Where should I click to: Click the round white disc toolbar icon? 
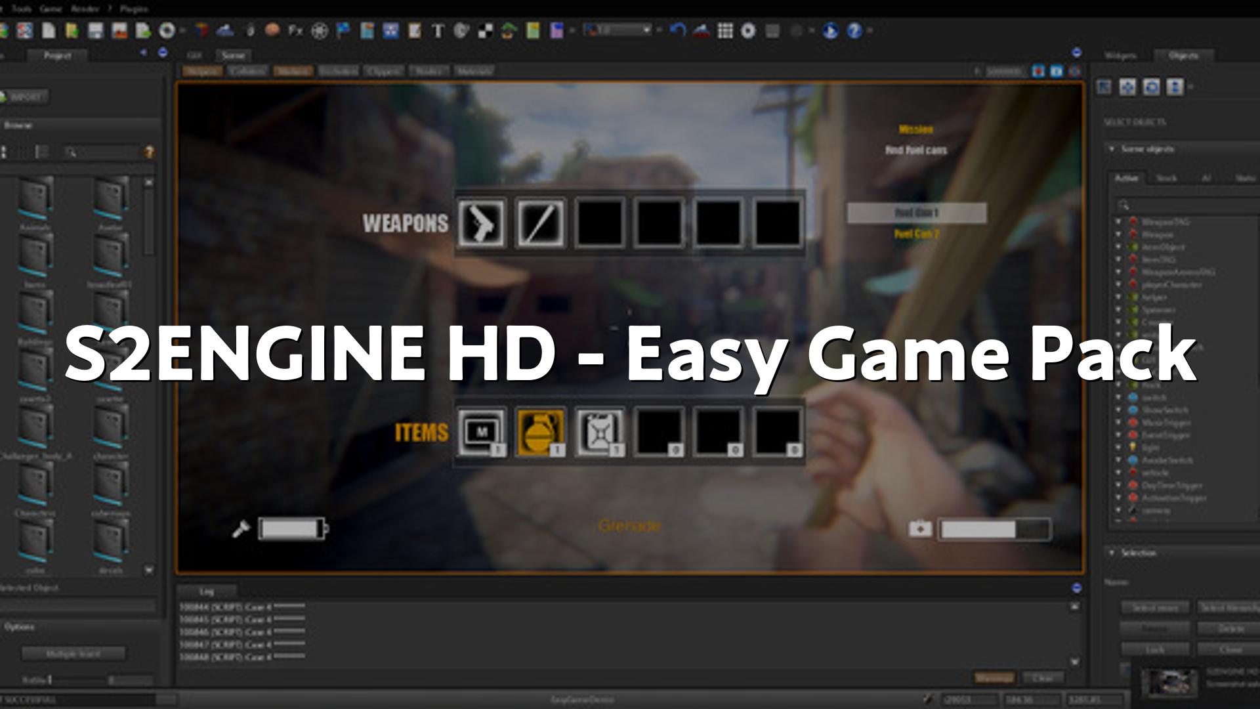[x=749, y=31]
